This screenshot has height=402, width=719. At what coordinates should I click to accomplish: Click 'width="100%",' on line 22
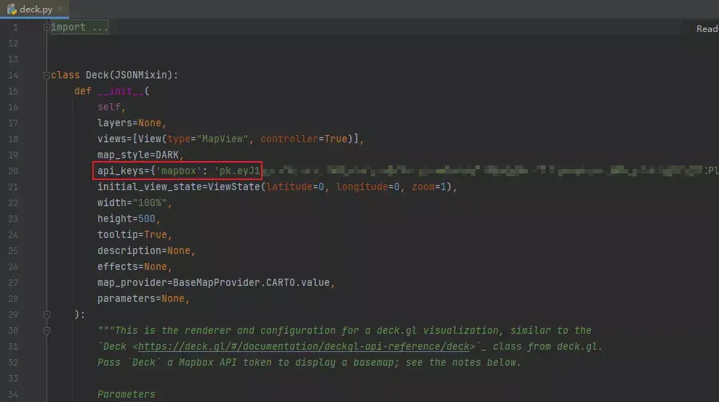pyautogui.click(x=134, y=203)
